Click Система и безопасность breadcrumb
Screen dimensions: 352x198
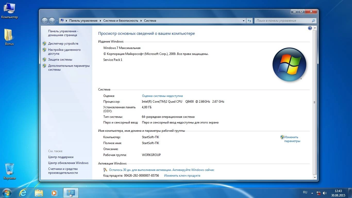point(121,21)
